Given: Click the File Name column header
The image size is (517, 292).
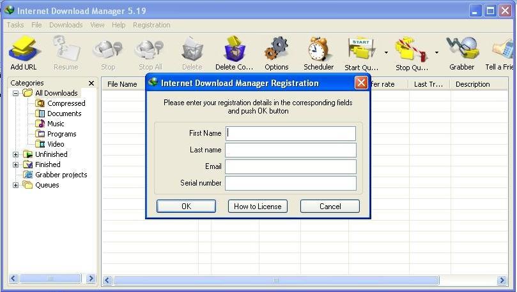Looking at the screenshot, I should (x=123, y=84).
